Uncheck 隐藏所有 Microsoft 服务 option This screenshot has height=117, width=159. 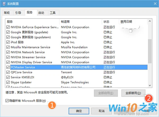pyautogui.click(x=7, y=101)
